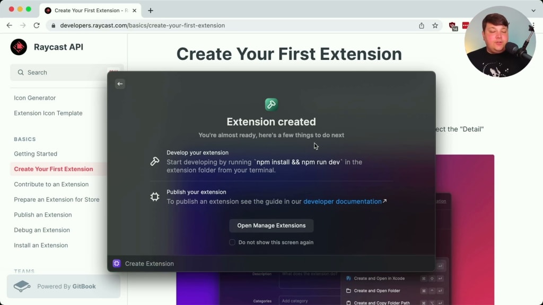543x305 pixels.
Task: Go back in browser history
Action: 10,25
